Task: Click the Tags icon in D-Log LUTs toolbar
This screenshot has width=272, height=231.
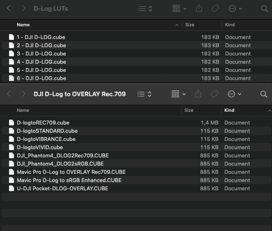Action: [215, 9]
